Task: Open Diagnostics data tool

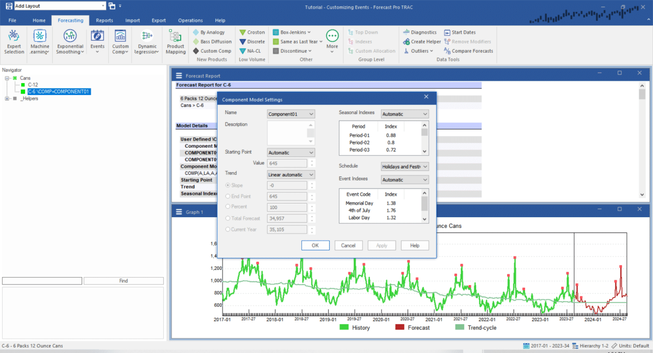Action: click(x=420, y=32)
